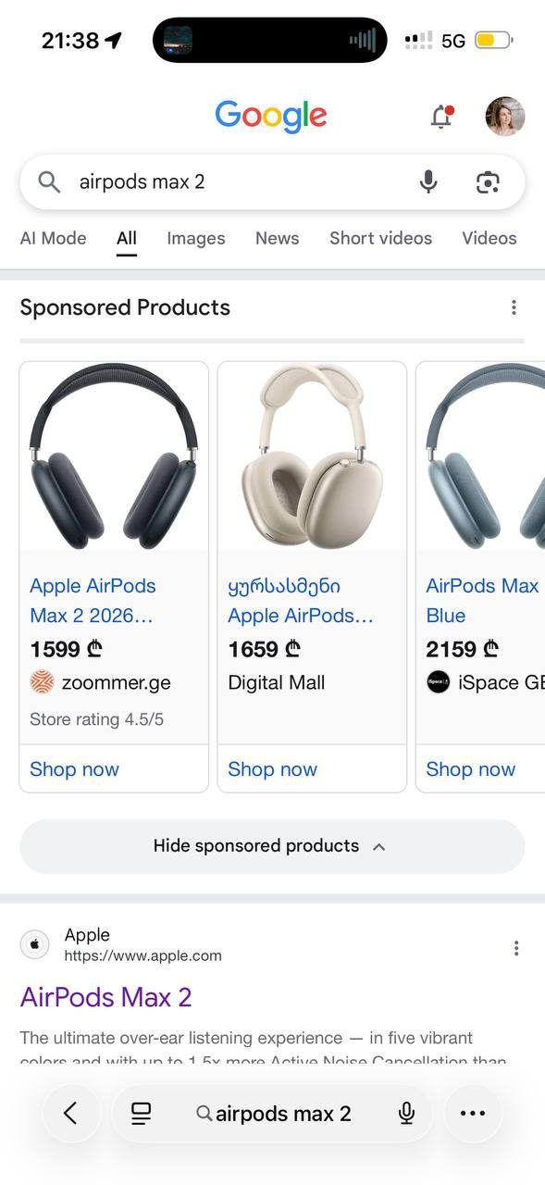Open options menu for the Apple result
Viewport: 545px width, 1185px height.
click(x=515, y=948)
